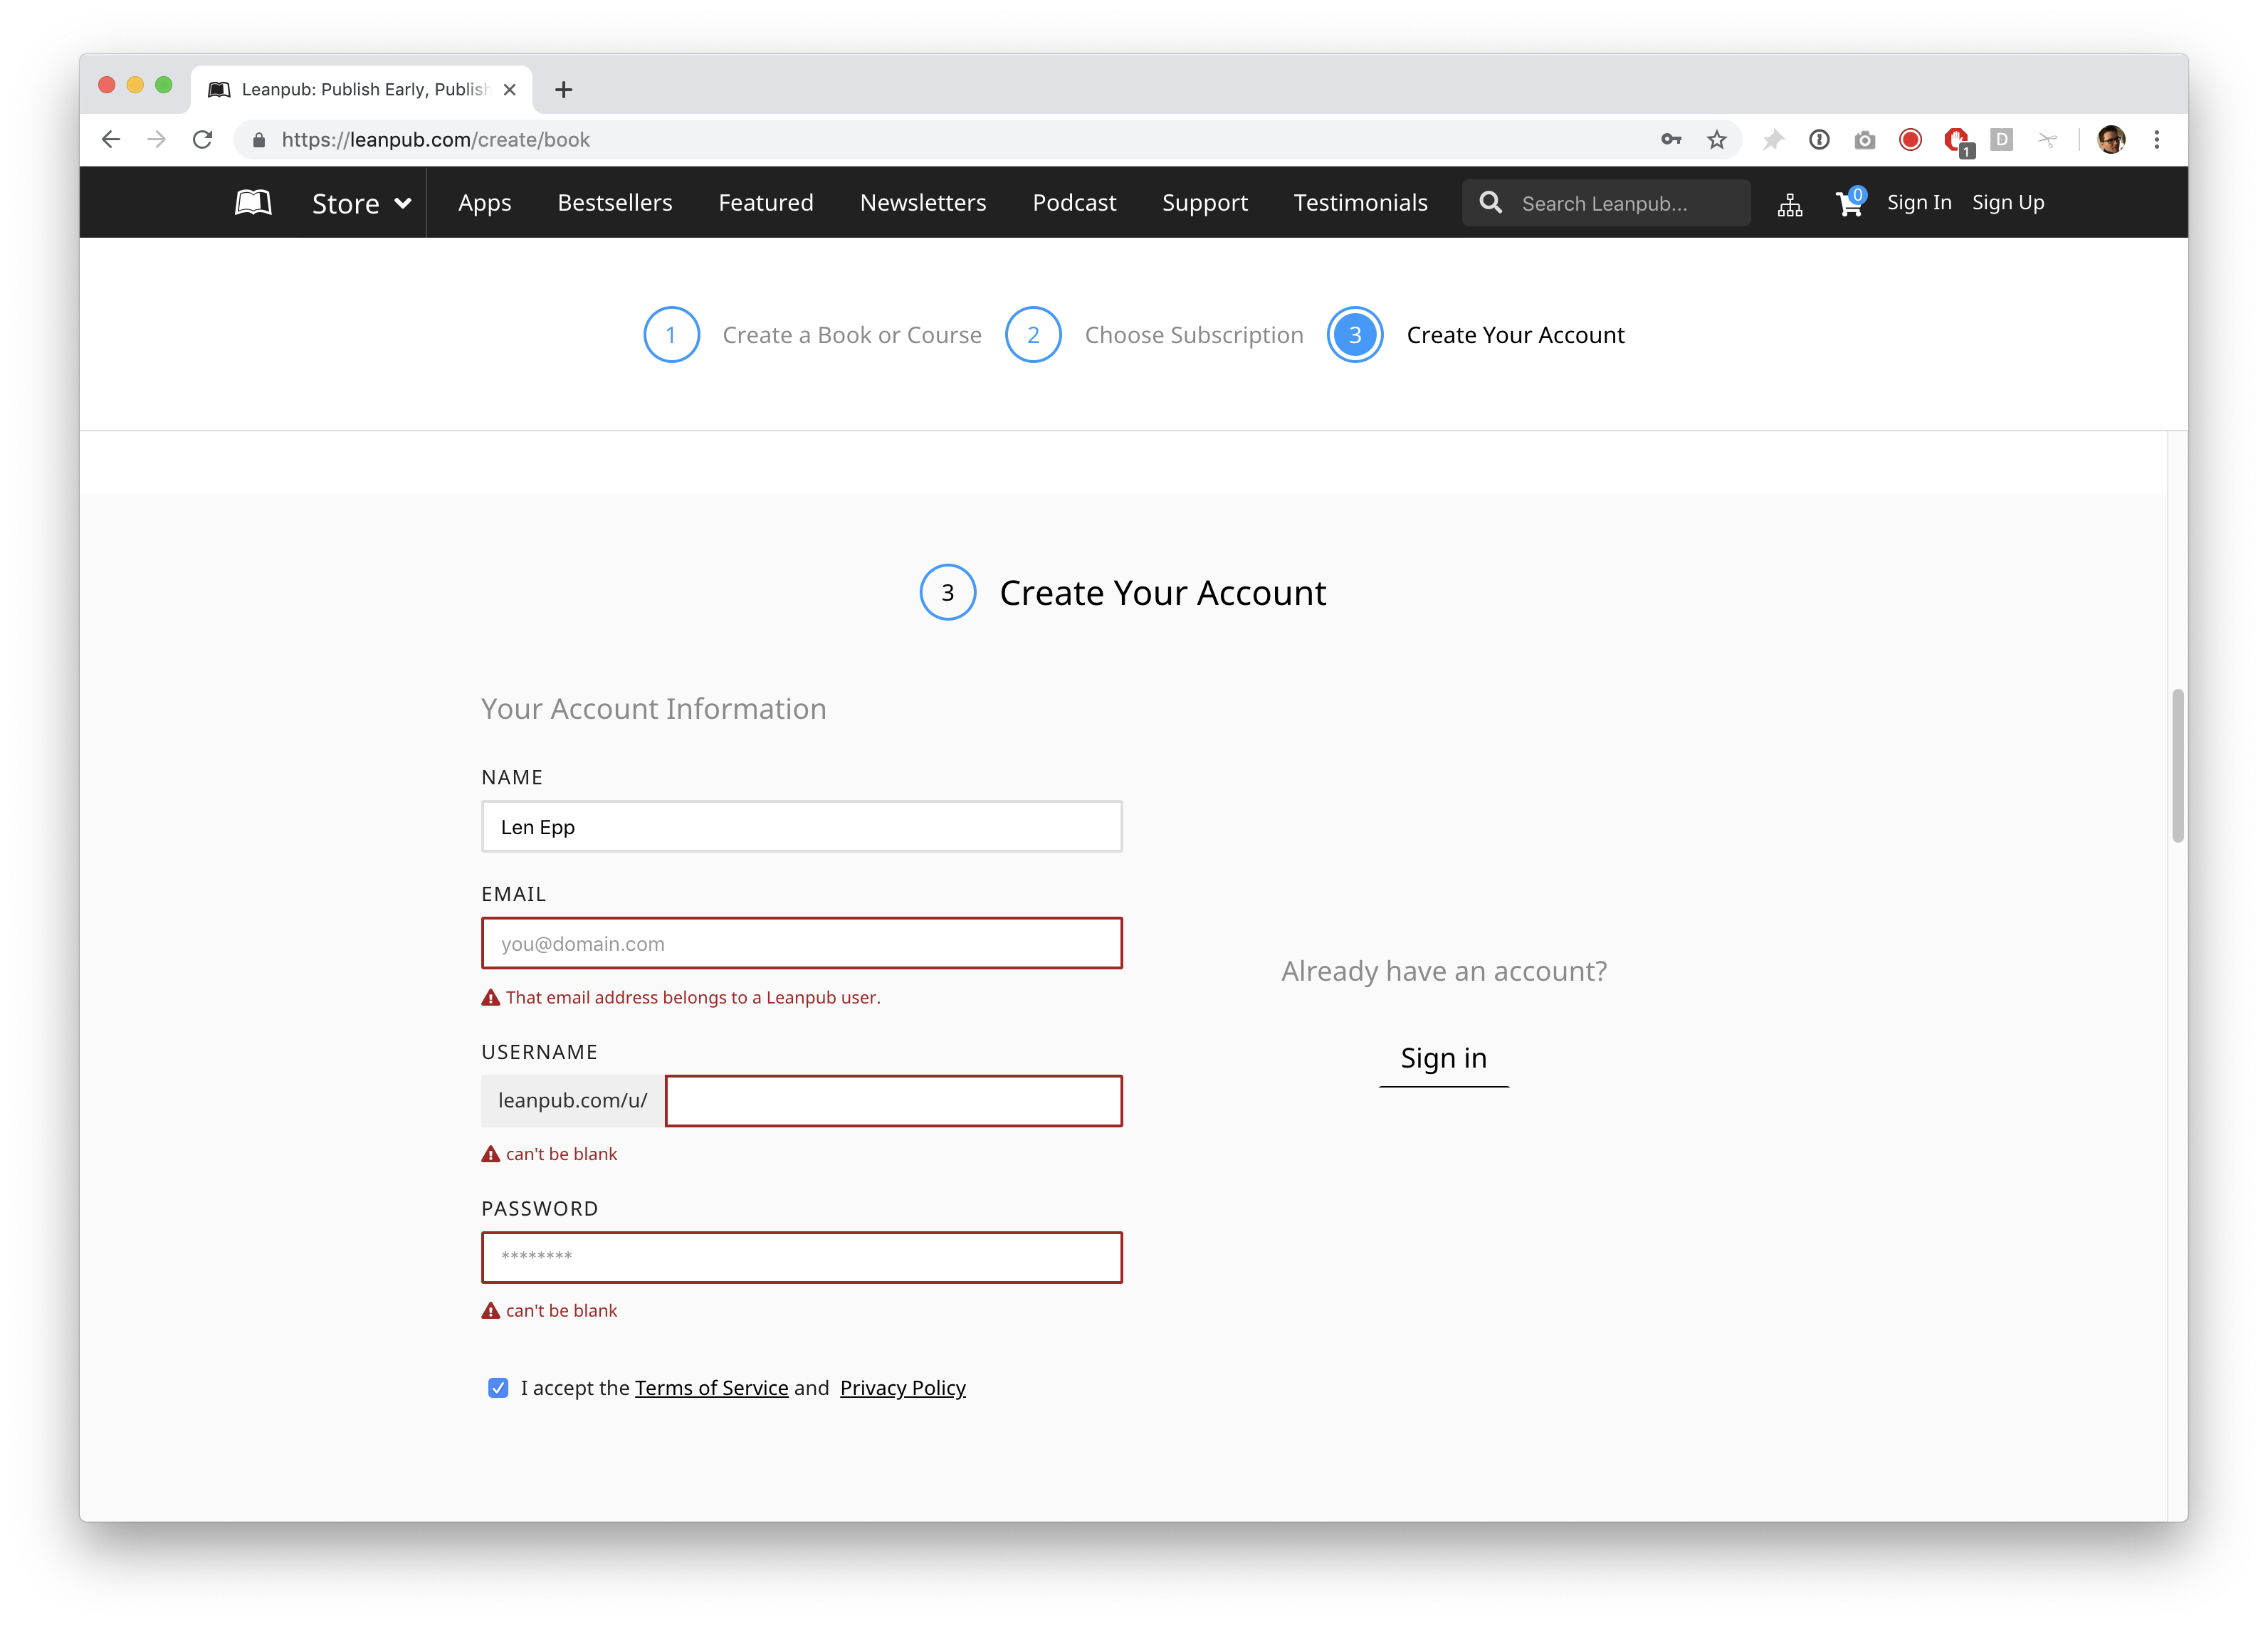Click 'Create Your Account' step label in progress bar
Image resolution: width=2268 pixels, height=1627 pixels.
(1515, 335)
